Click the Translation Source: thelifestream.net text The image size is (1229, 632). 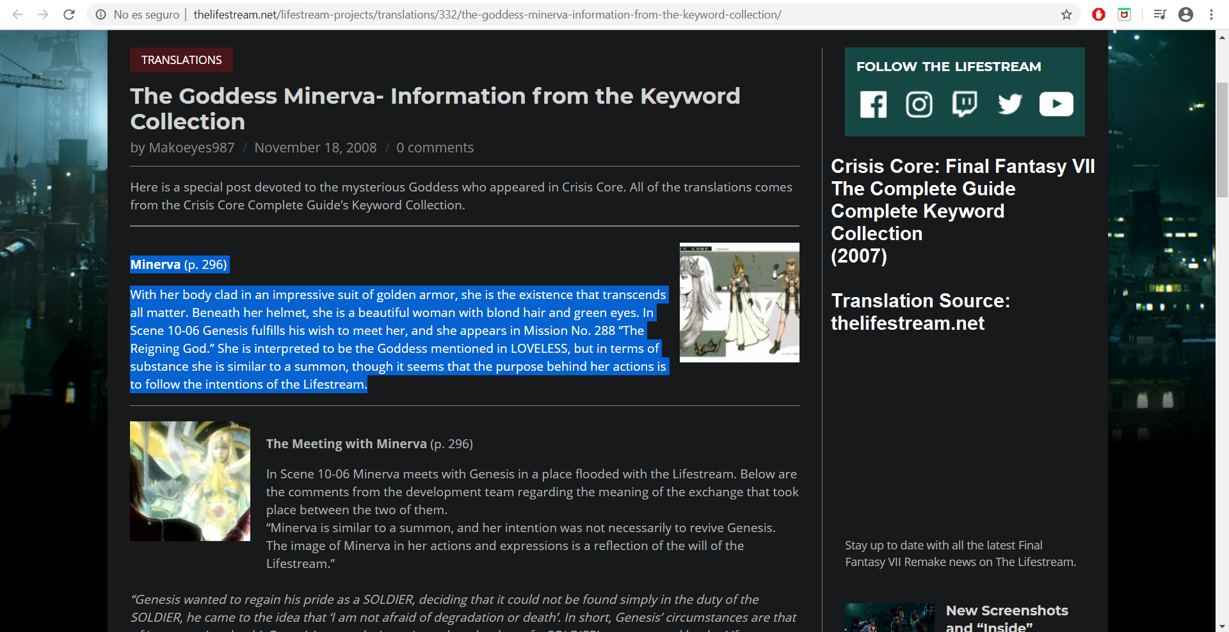(x=920, y=312)
